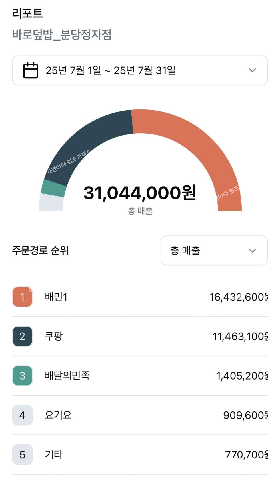Open the 총 매출 sort dropdown label

(x=185, y=250)
